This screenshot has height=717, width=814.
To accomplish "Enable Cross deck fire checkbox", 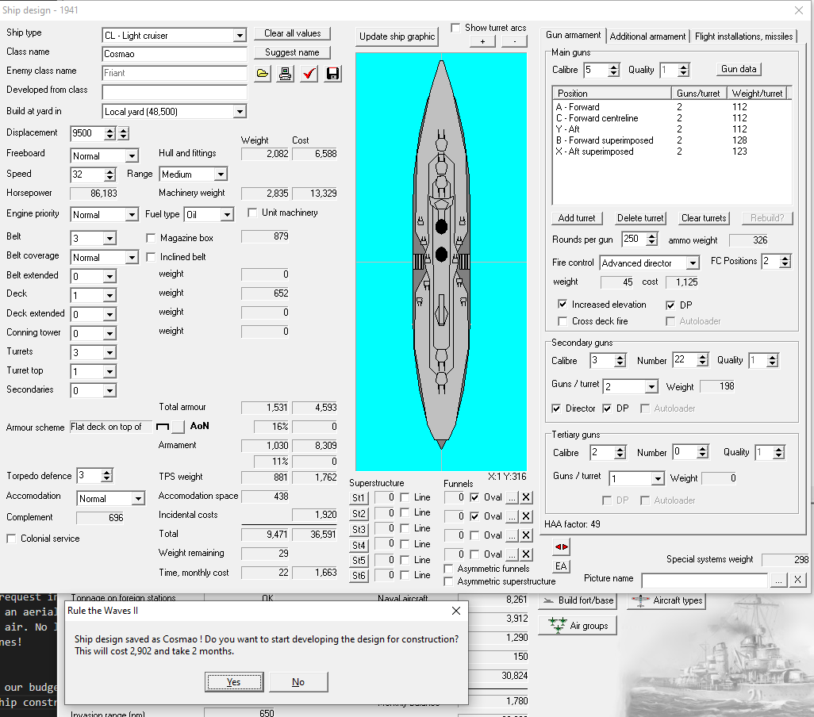I will pos(563,322).
